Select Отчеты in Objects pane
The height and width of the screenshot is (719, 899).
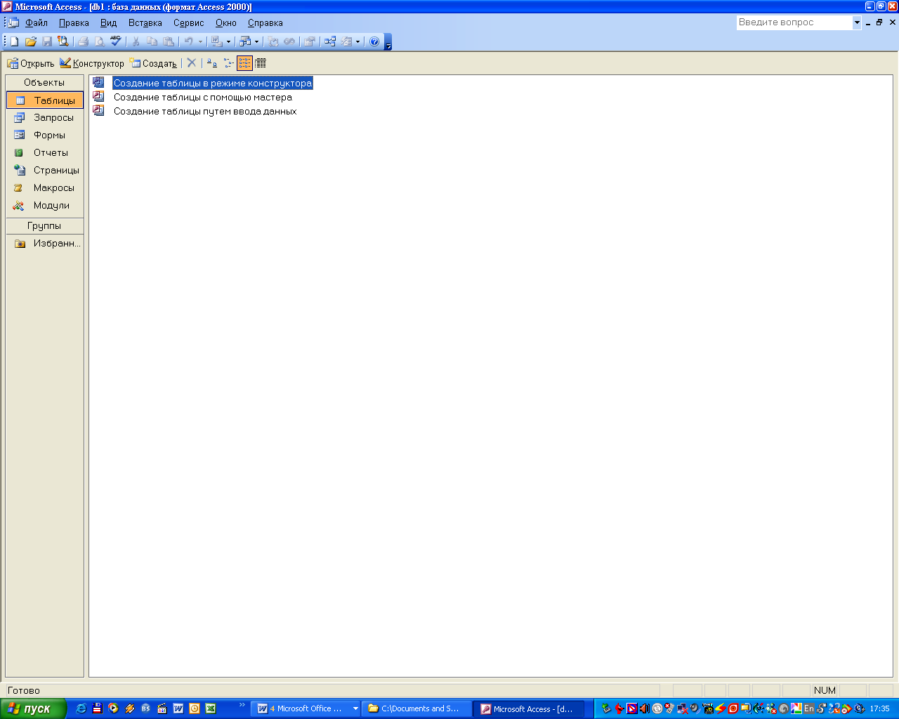(x=45, y=153)
